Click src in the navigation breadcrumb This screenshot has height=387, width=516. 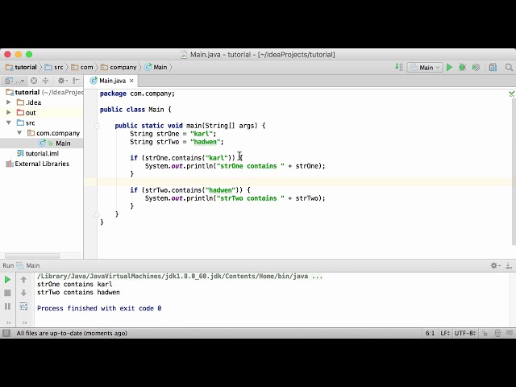pos(54,67)
